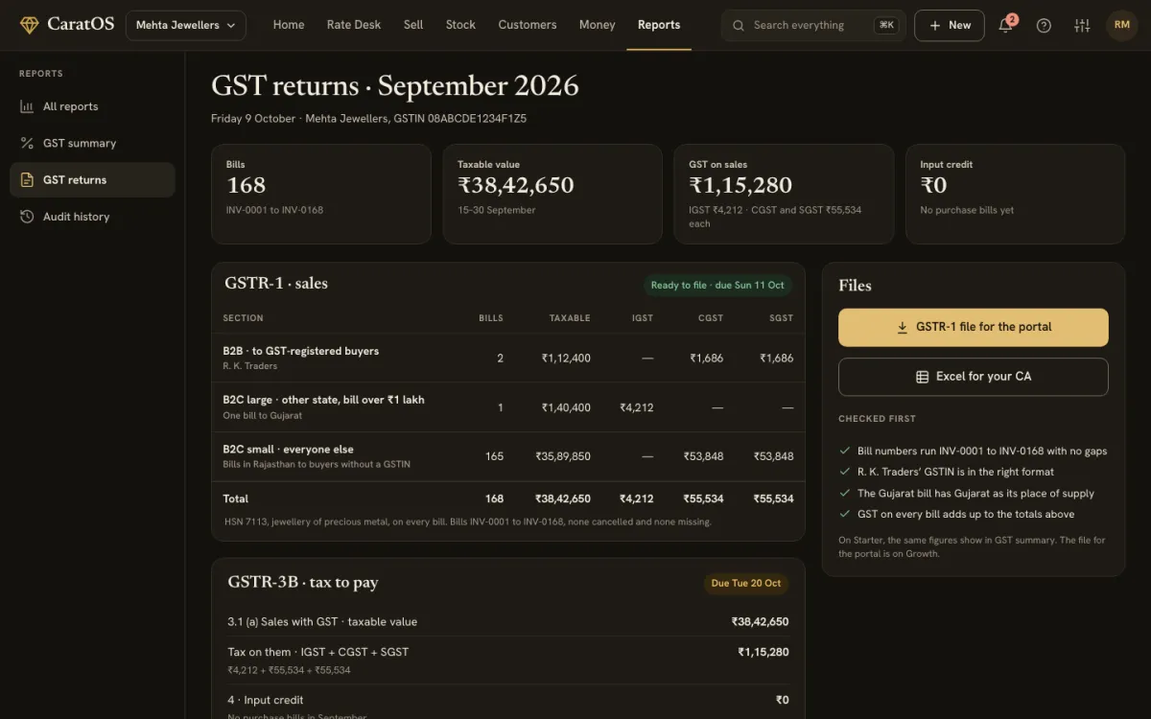Click the checkmark beside bill numbers check
1151x719 pixels.
point(844,451)
